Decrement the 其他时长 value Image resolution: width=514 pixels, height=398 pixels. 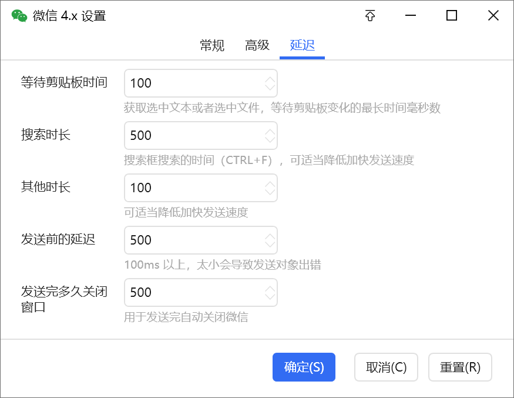270,192
